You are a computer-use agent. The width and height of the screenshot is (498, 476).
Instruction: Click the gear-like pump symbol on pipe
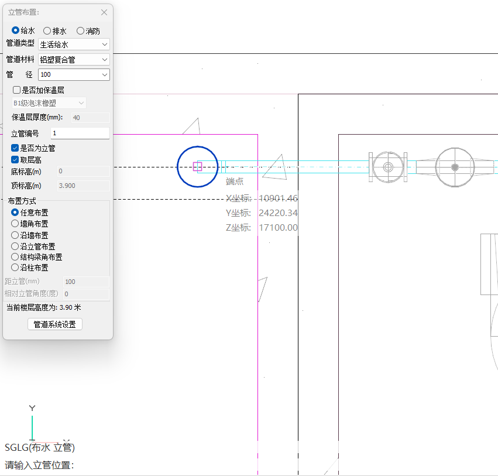click(x=455, y=167)
